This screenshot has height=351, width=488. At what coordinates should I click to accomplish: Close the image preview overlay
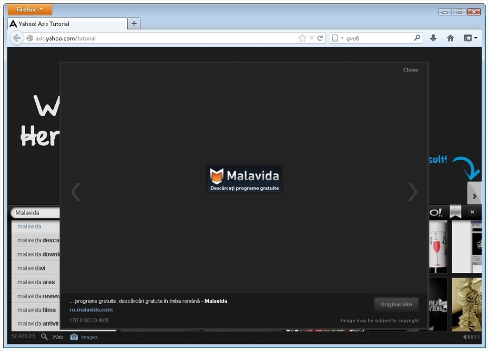pyautogui.click(x=410, y=70)
